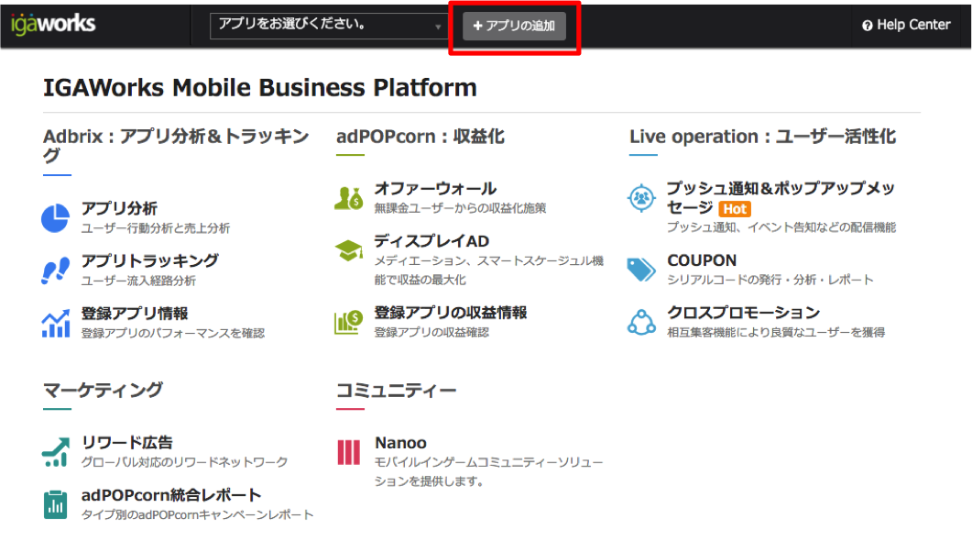Open the Help Center link
The height and width of the screenshot is (552, 972).
pyautogui.click(x=906, y=25)
